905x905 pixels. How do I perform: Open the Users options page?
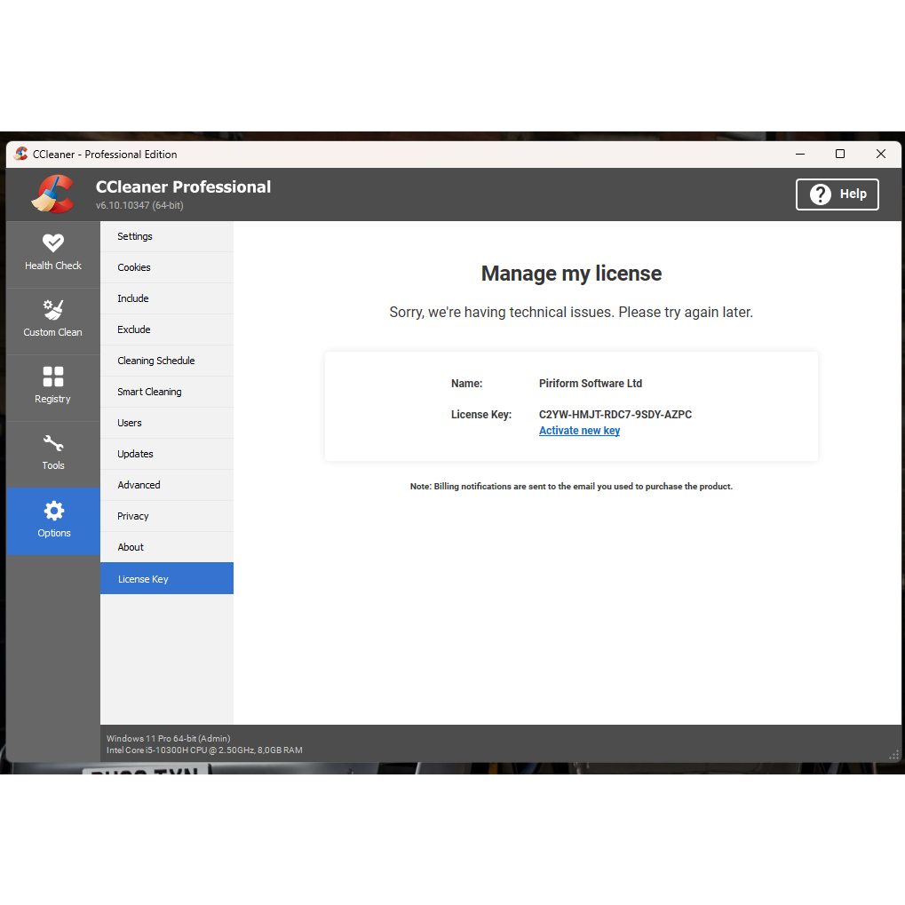point(130,423)
